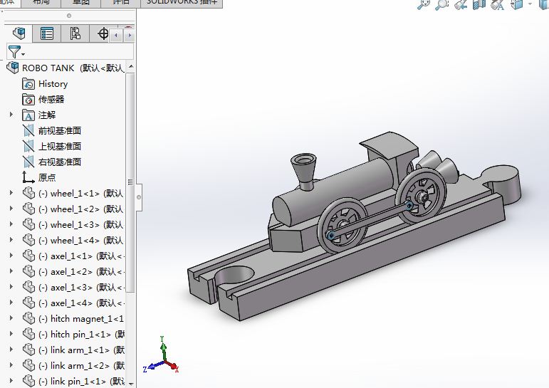This screenshot has height=388, width=549.
Task: Select the link arm_1<1> part icon
Action: click(x=28, y=350)
